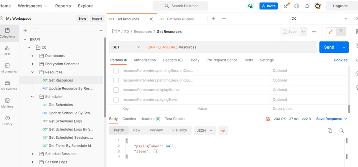The height and width of the screenshot is (167, 358).
Task: Enable the resourceParameters.displayStatus checkbox
Action: pos(116,90)
